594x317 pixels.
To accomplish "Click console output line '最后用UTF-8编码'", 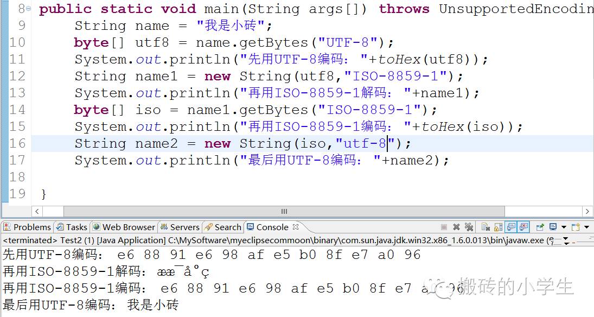I will pyautogui.click(x=90, y=305).
